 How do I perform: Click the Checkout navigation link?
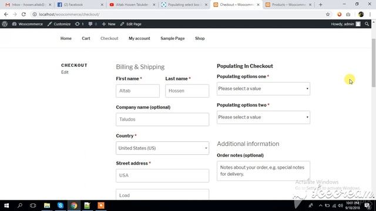coord(109,38)
